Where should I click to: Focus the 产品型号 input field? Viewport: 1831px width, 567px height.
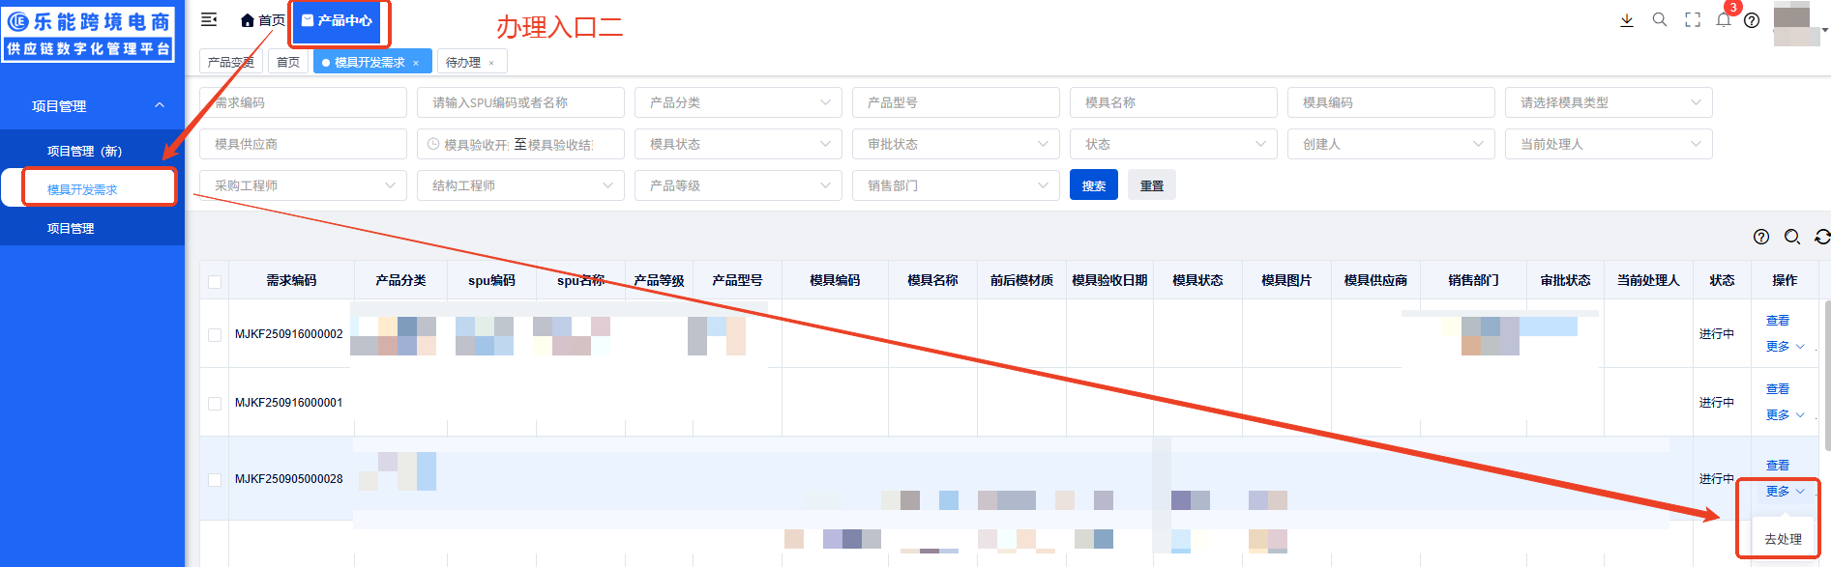956,102
